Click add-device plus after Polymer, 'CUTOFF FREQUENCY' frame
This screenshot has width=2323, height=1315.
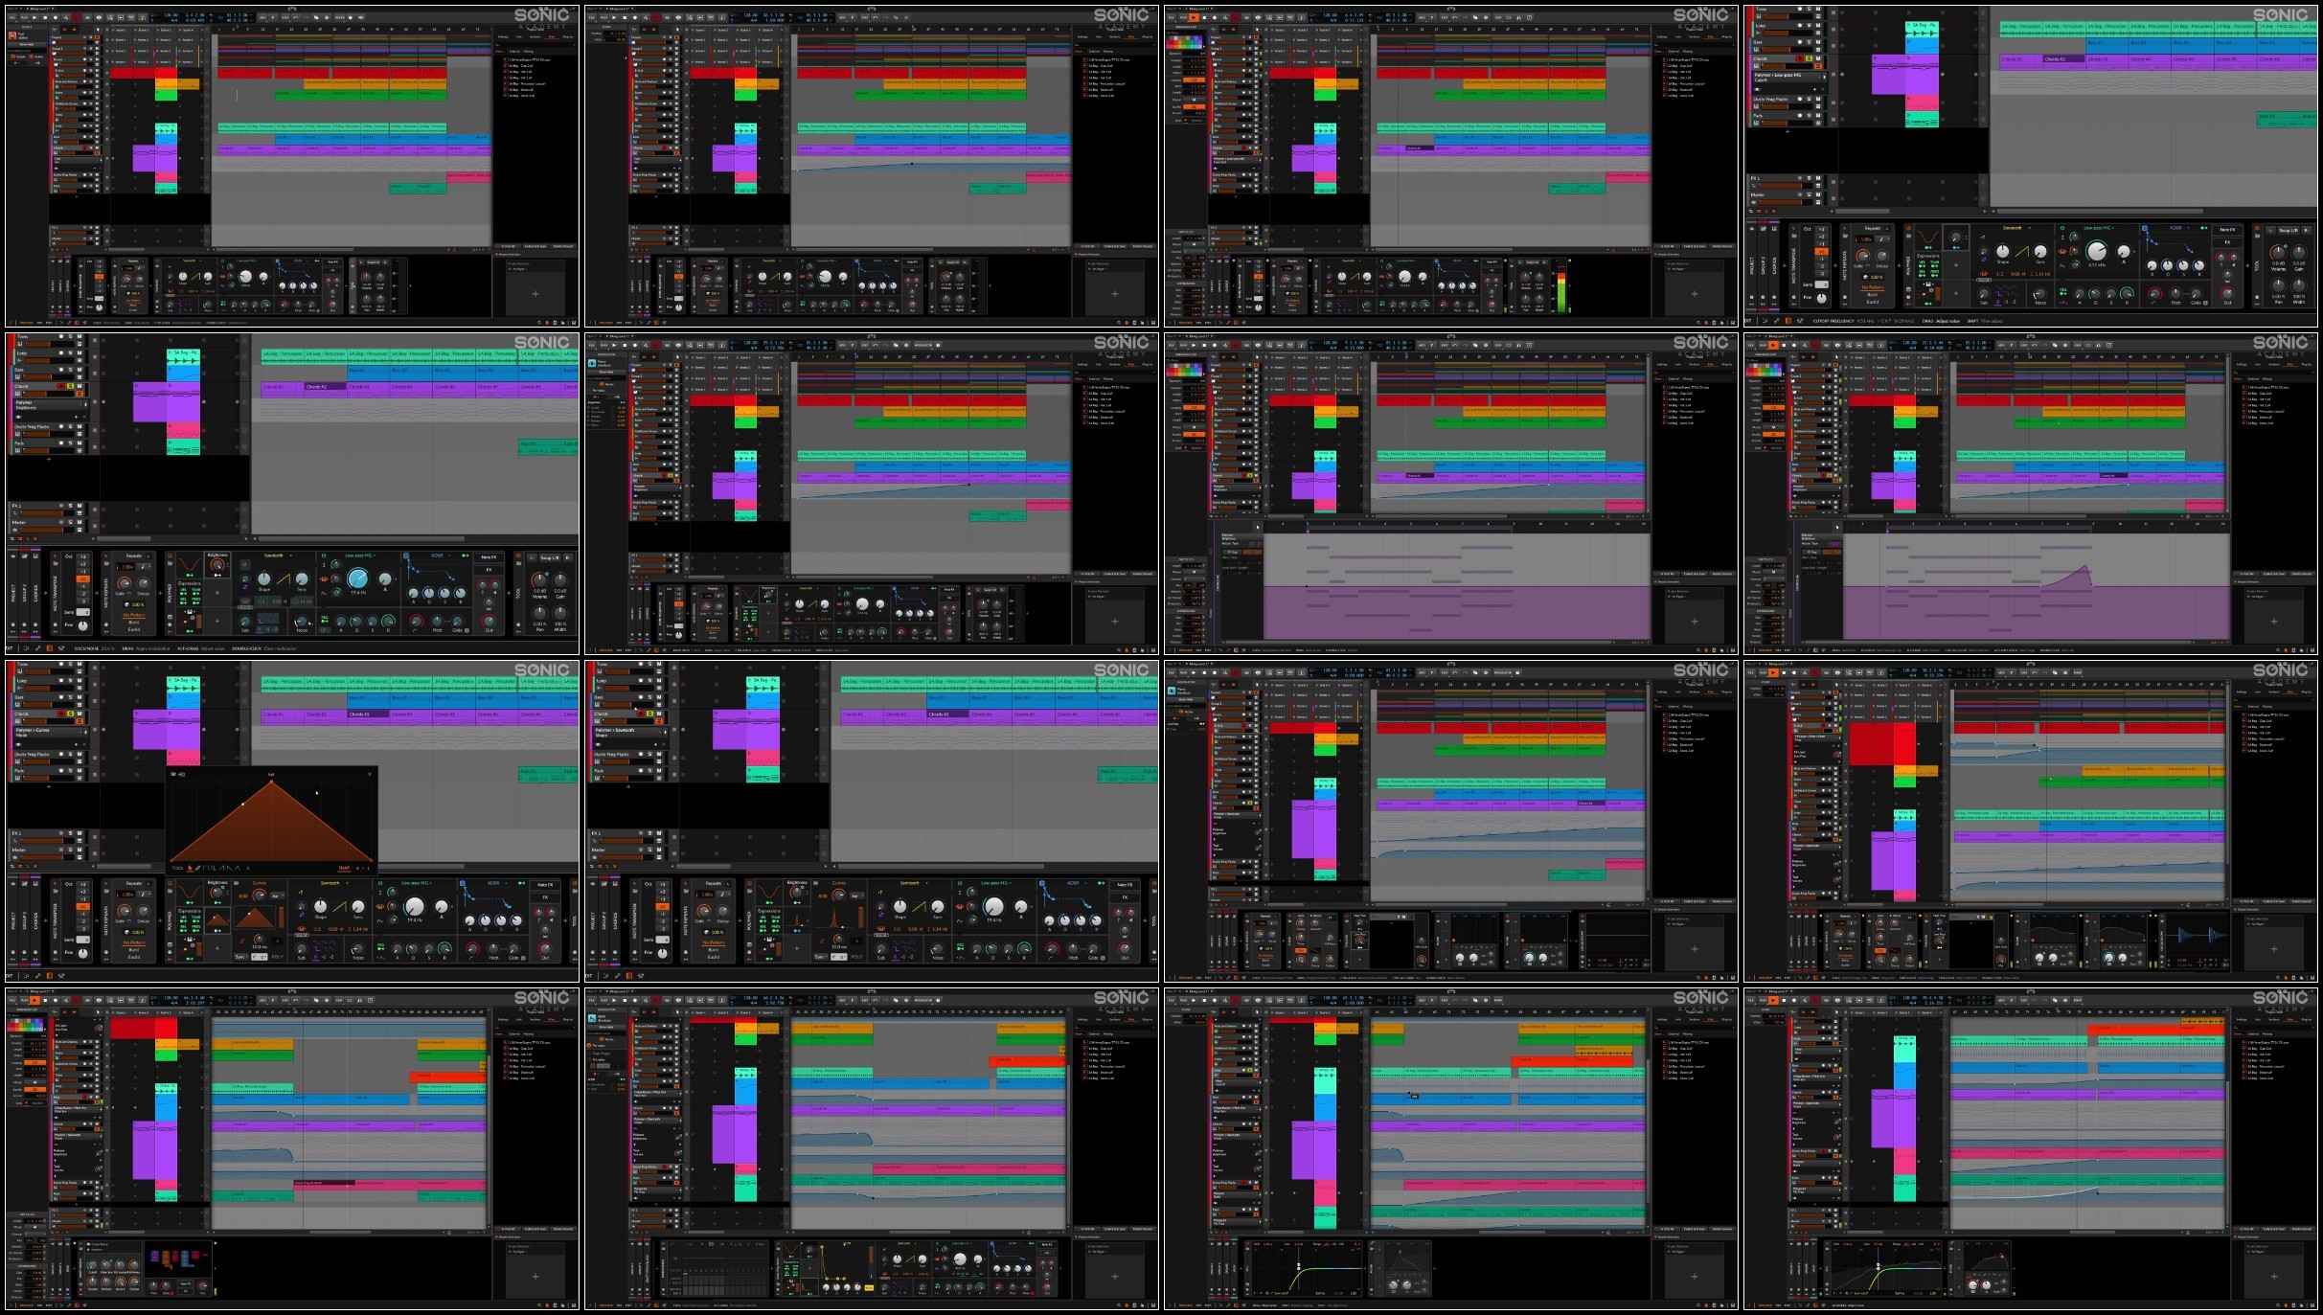2247,265
